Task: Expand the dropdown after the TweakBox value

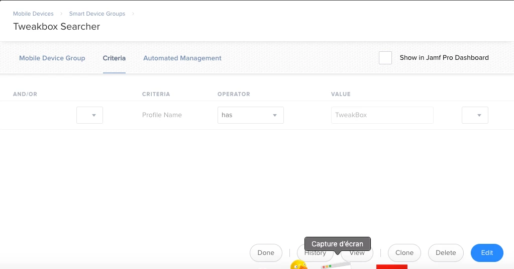Action: [475, 115]
